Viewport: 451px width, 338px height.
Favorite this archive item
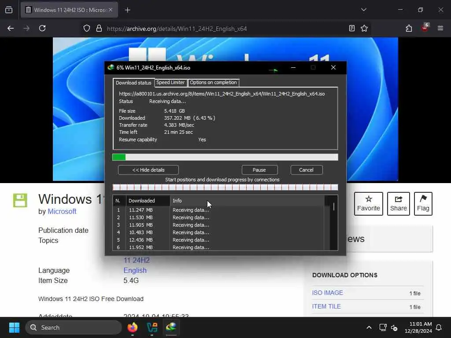pyautogui.click(x=369, y=203)
